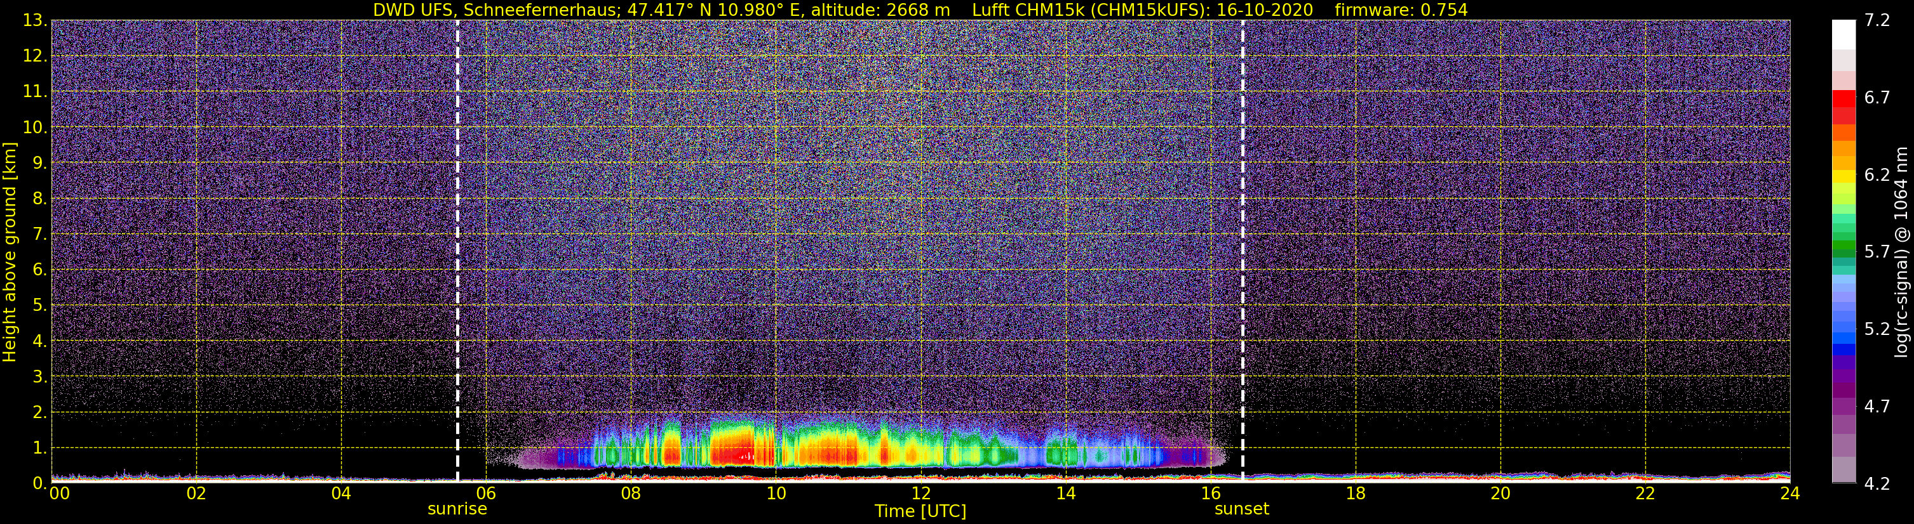Image resolution: width=1914 pixels, height=524 pixels.
Task: Click the Height above ground axis title
Action: pos(10,252)
